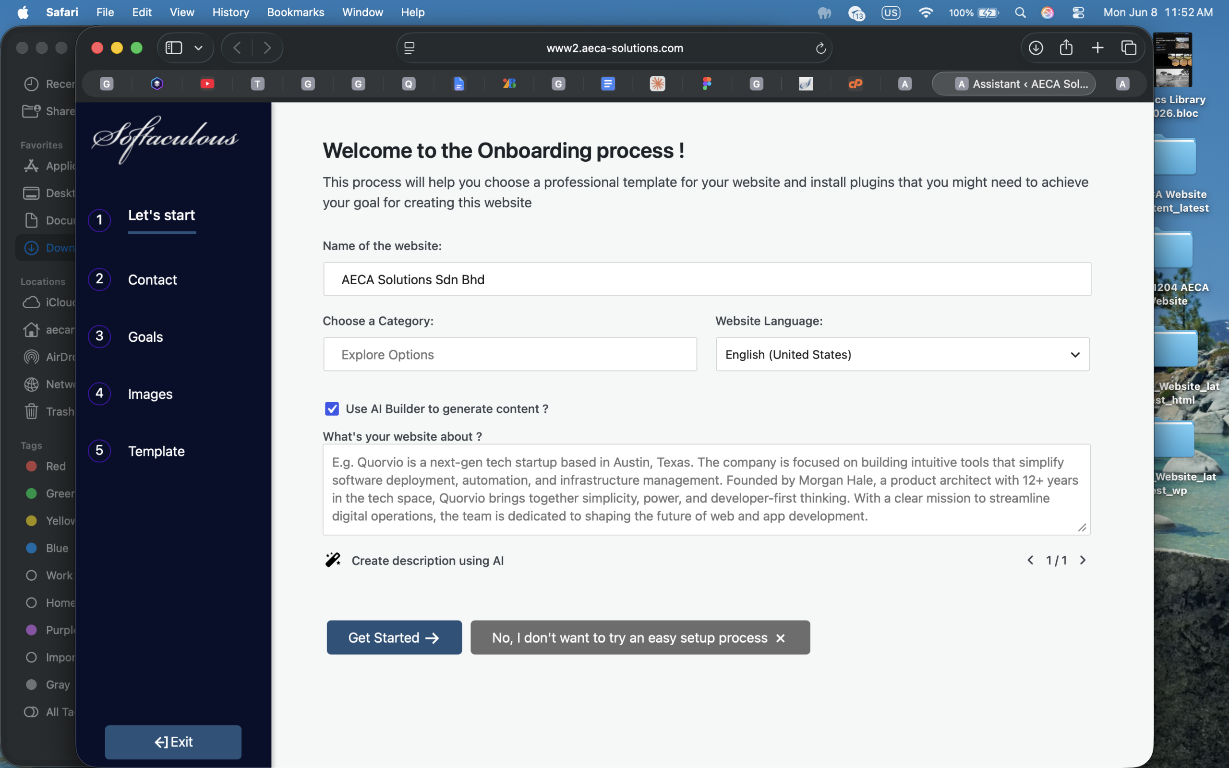This screenshot has width=1229, height=768.
Task: Uncheck Use AI Builder to generate content
Action: [x=332, y=409]
